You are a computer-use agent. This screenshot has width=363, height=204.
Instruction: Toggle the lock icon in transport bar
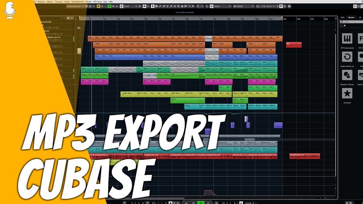click(x=170, y=203)
